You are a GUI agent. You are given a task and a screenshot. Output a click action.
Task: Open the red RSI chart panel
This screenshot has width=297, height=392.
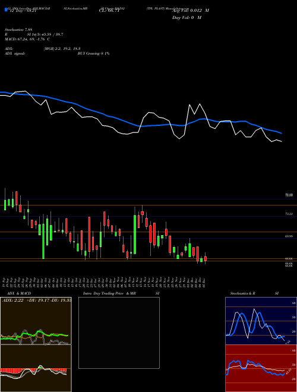[x=261, y=368]
